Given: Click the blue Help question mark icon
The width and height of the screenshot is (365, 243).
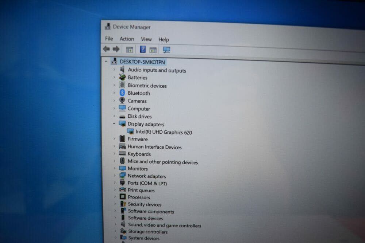Looking at the screenshot, I should (143, 49).
